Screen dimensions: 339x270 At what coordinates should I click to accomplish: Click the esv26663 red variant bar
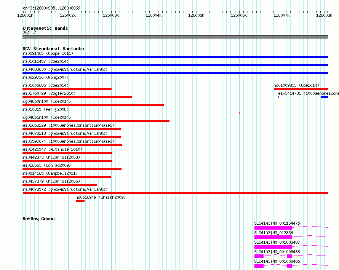click(72, 169)
